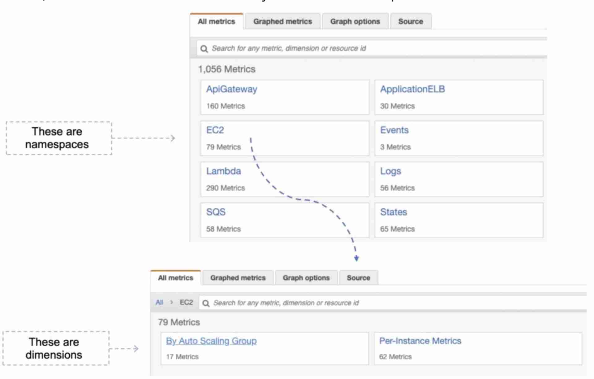
Task: Click the 58 Metrics label
Action: pos(223,229)
